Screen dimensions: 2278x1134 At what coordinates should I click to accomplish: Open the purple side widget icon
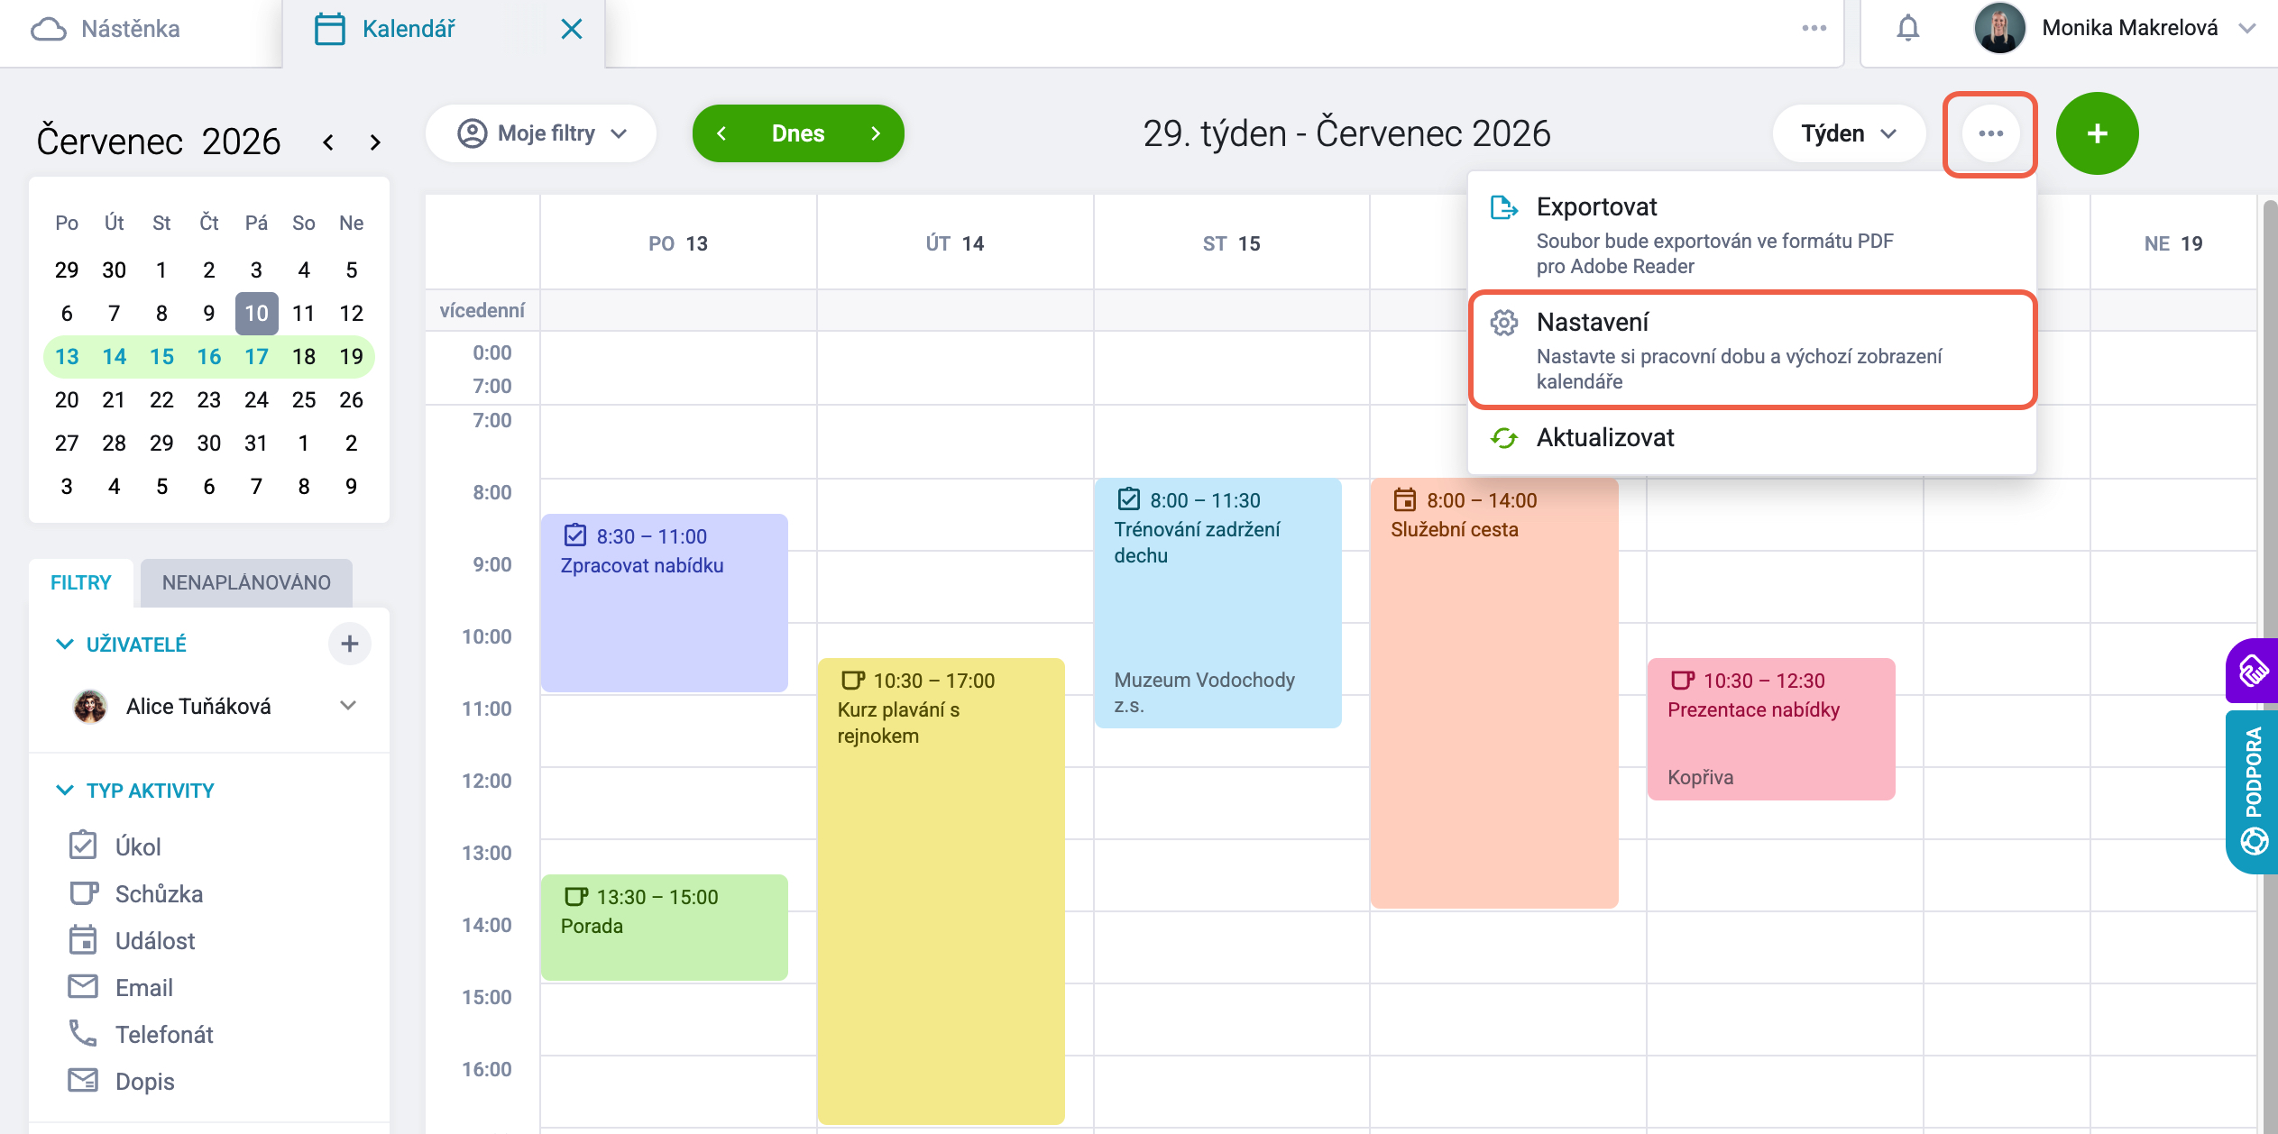[2253, 671]
